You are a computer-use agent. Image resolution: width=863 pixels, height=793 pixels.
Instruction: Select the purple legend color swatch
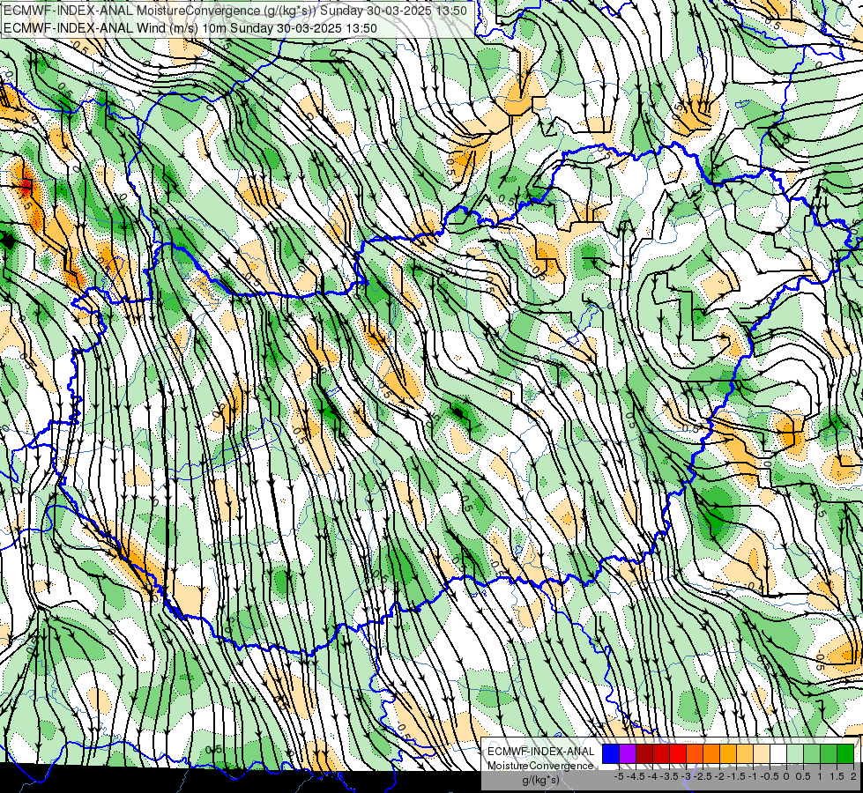coord(628,753)
